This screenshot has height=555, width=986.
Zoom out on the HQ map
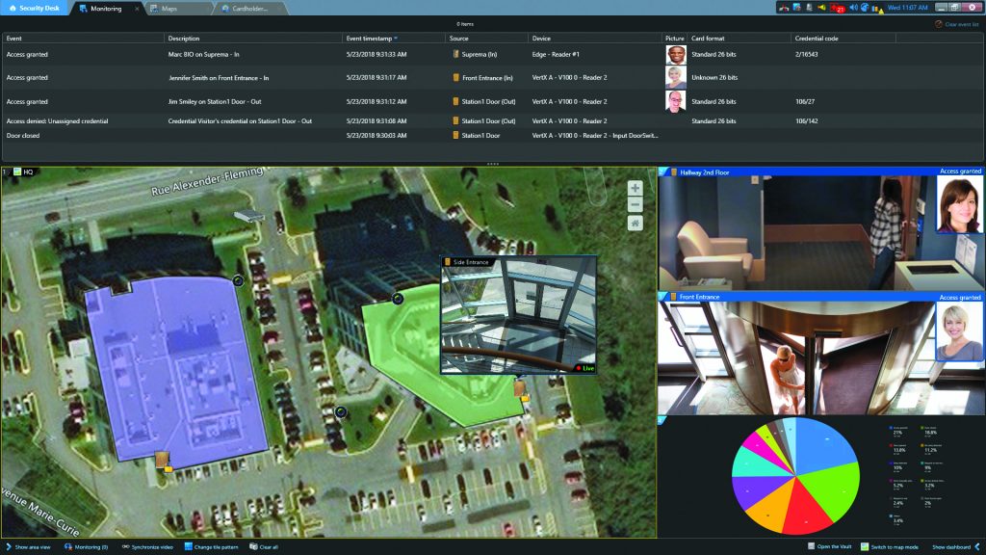click(x=634, y=205)
